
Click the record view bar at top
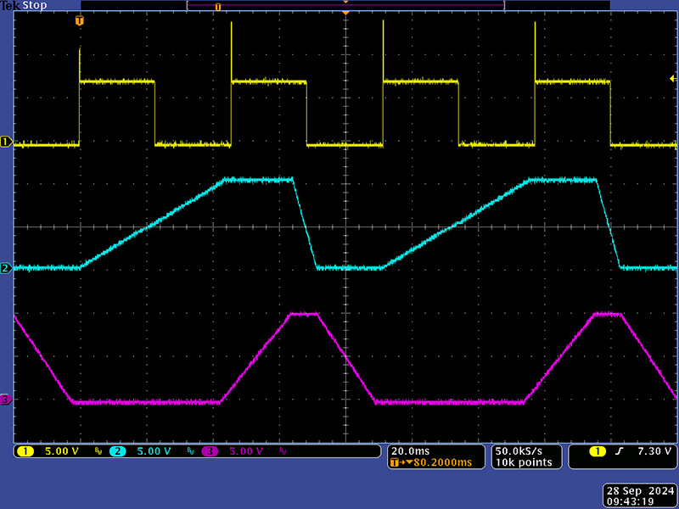pyautogui.click(x=345, y=6)
